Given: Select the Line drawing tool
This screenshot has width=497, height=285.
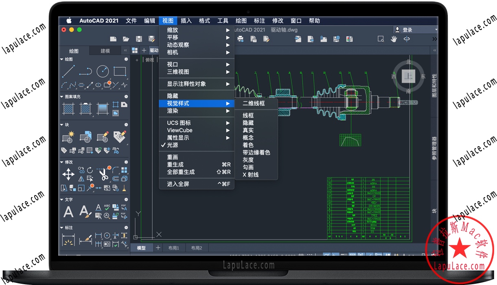Looking at the screenshot, I should tap(68, 71).
